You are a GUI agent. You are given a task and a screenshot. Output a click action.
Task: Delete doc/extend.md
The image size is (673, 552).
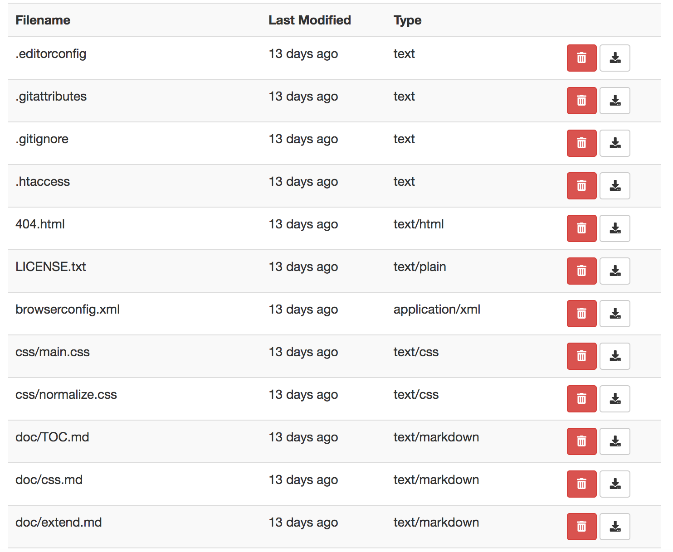pyautogui.click(x=581, y=527)
